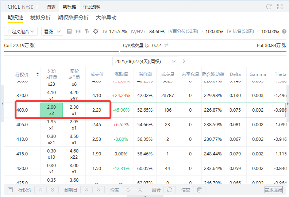This screenshot has width=289, height=197.
Task: Go to the next expiration date arrow
Action: pyautogui.click(x=184, y=61)
